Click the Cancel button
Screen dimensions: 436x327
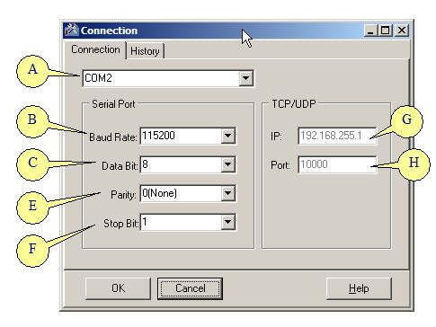(x=190, y=288)
